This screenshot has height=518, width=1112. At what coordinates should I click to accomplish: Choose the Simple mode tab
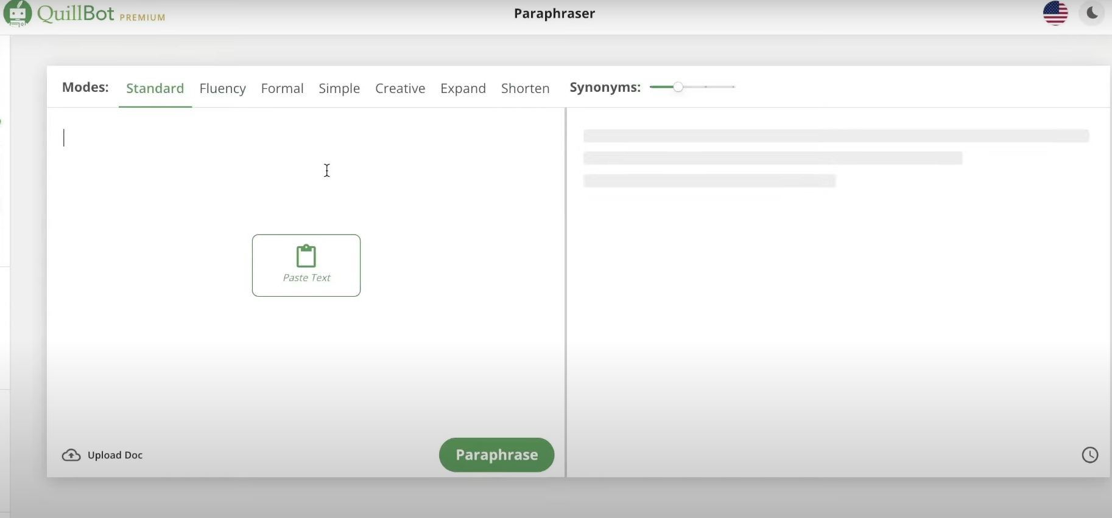pos(339,88)
